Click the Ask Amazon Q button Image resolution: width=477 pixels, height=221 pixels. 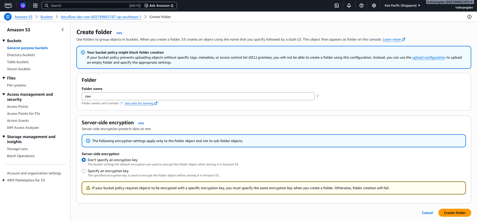[159, 6]
